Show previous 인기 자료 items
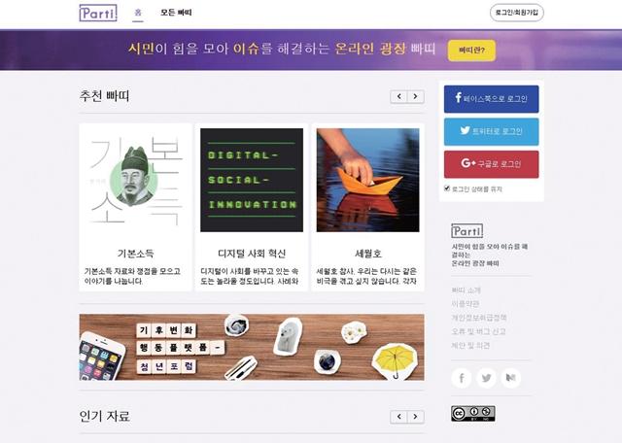 [398, 417]
